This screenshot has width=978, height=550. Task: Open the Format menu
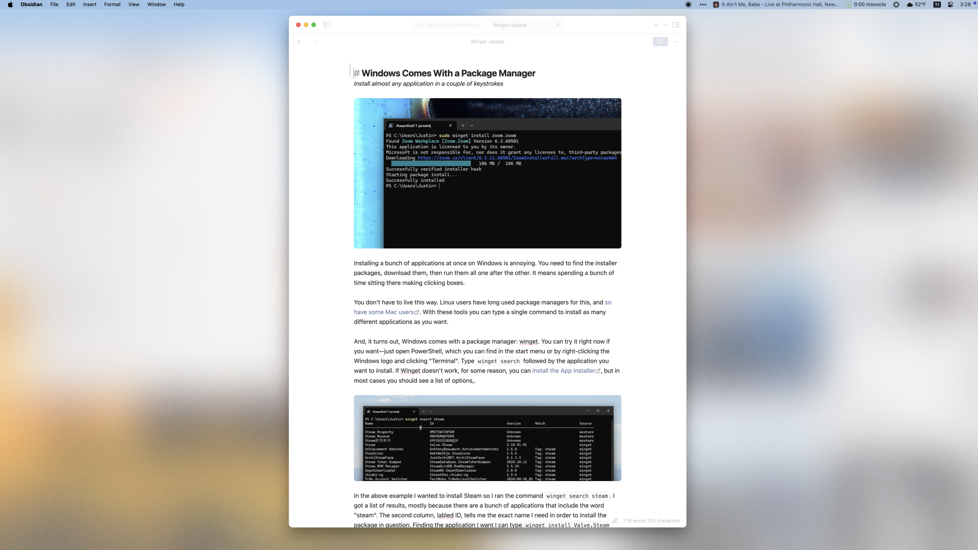[112, 4]
